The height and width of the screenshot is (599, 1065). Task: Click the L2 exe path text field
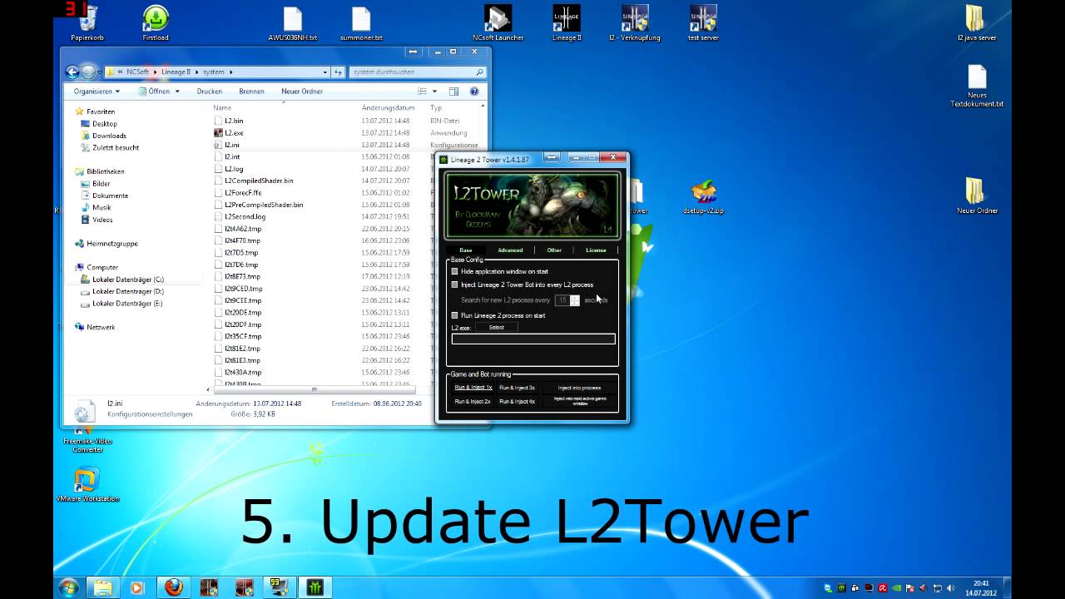533,339
